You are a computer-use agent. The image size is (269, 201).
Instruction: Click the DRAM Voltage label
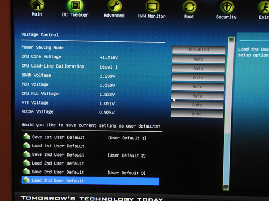click(x=36, y=75)
